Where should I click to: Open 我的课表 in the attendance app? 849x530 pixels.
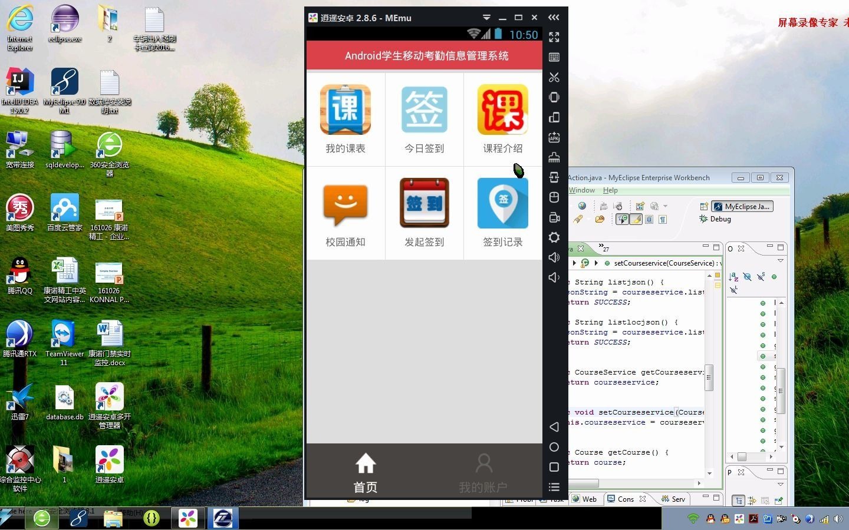[345, 119]
